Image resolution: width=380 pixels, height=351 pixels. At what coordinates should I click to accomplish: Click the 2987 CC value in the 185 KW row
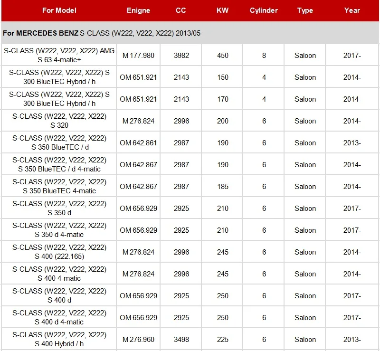[x=181, y=186]
